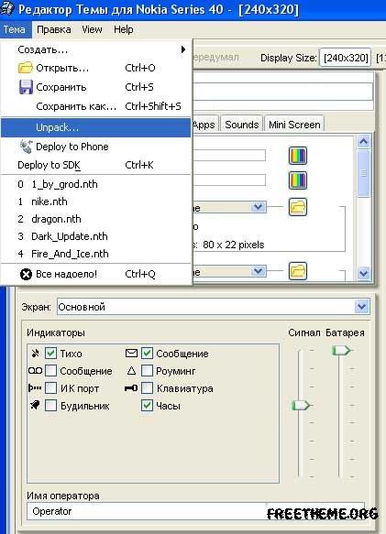Click the keypad lock key icon
Viewport: 386px width, 534px height.
tap(131, 387)
